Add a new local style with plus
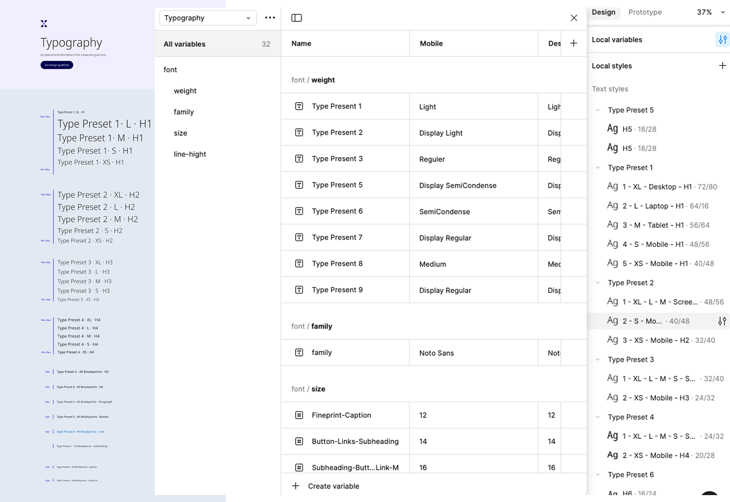Screen dimensions: 730x502 (722, 66)
